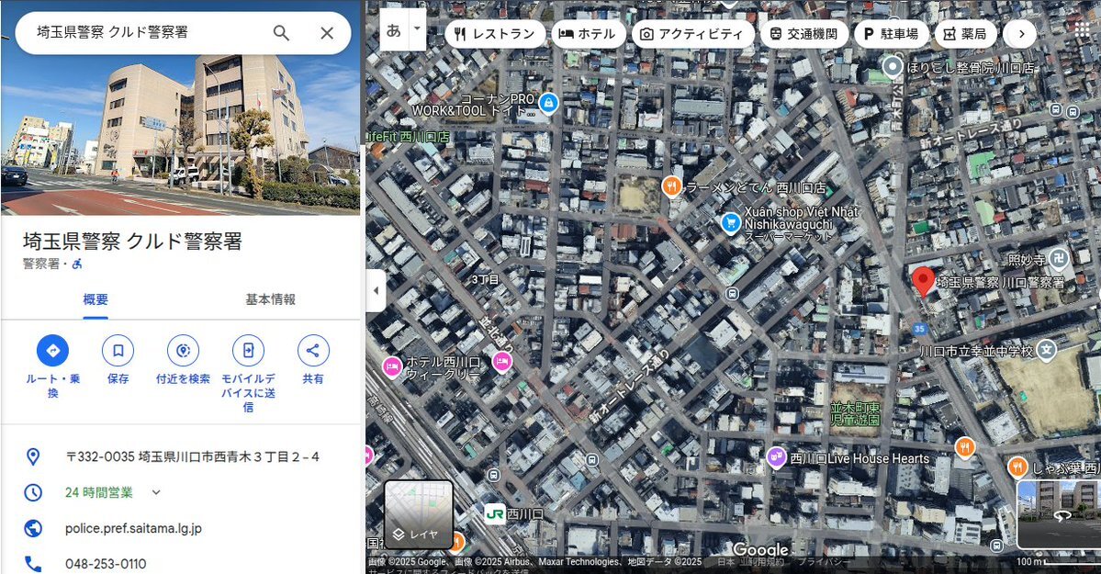Click the 3丁目 district label
The height and width of the screenshot is (574, 1101).
485,279
